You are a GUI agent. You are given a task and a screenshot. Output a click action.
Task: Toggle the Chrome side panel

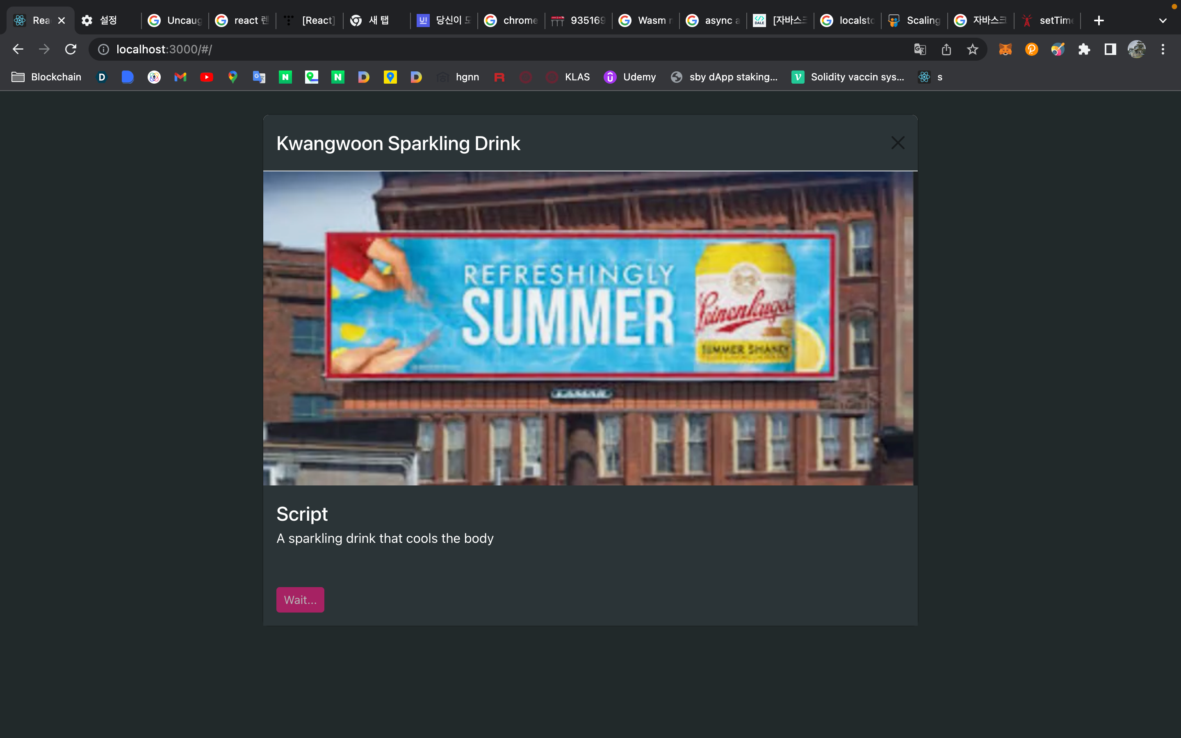[x=1110, y=49]
